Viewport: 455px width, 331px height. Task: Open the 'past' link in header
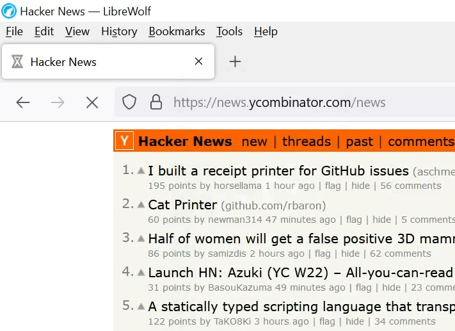[359, 141]
